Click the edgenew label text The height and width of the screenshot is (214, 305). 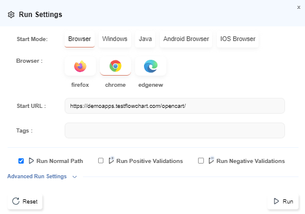coord(150,85)
